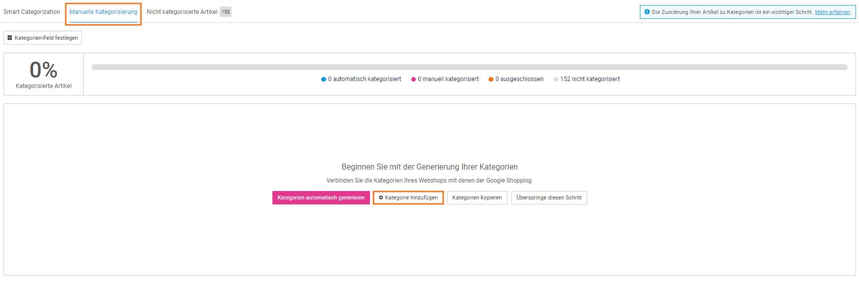Screen dimensions: 859x281
Task: Click heading 'Beginnen Sie mit der Generierung'
Action: tap(430, 167)
